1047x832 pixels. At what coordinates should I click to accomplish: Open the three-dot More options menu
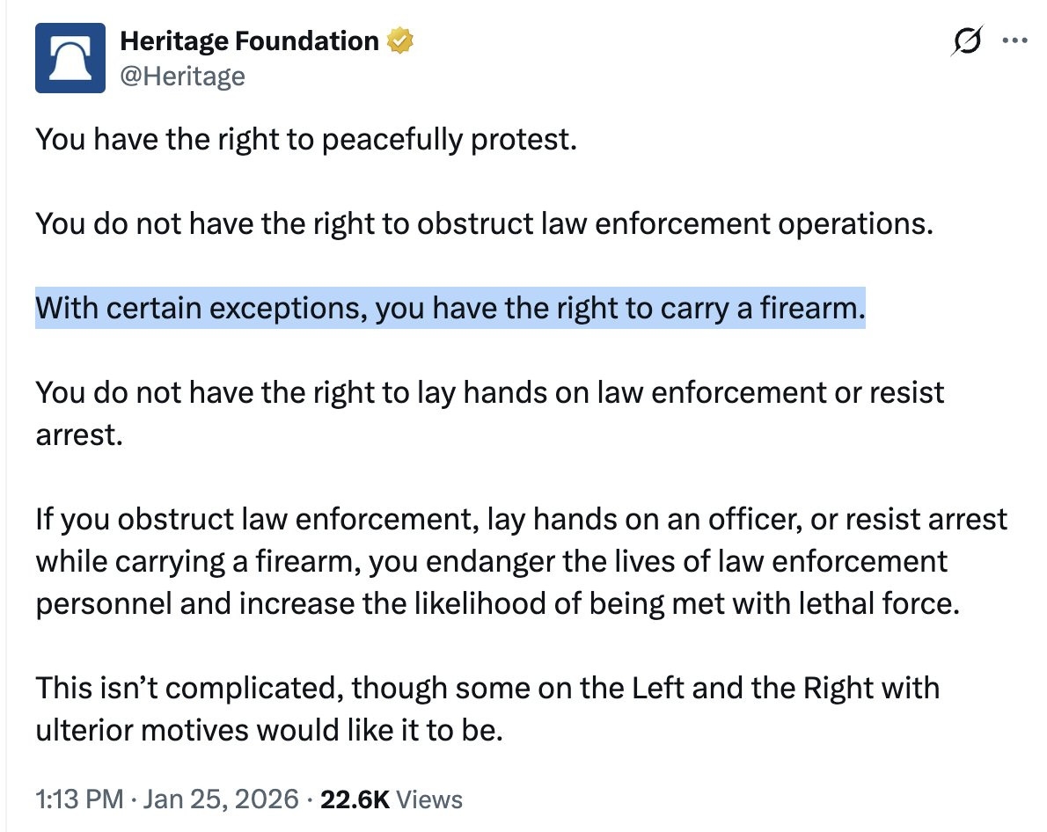coord(1015,41)
